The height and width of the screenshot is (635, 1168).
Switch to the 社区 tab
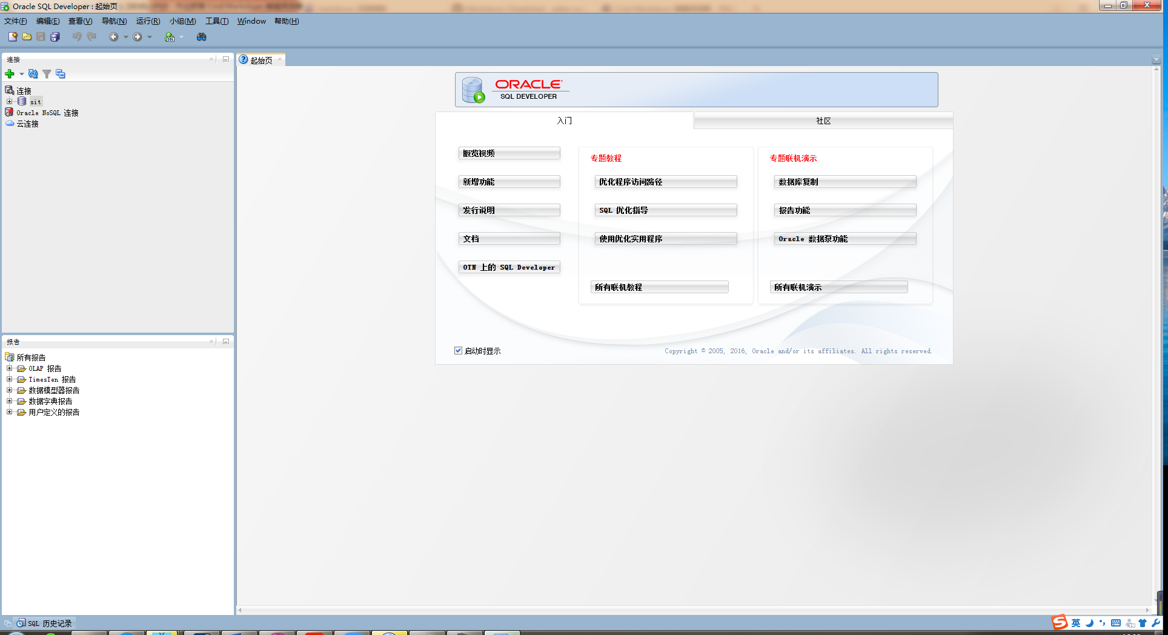[x=823, y=121]
